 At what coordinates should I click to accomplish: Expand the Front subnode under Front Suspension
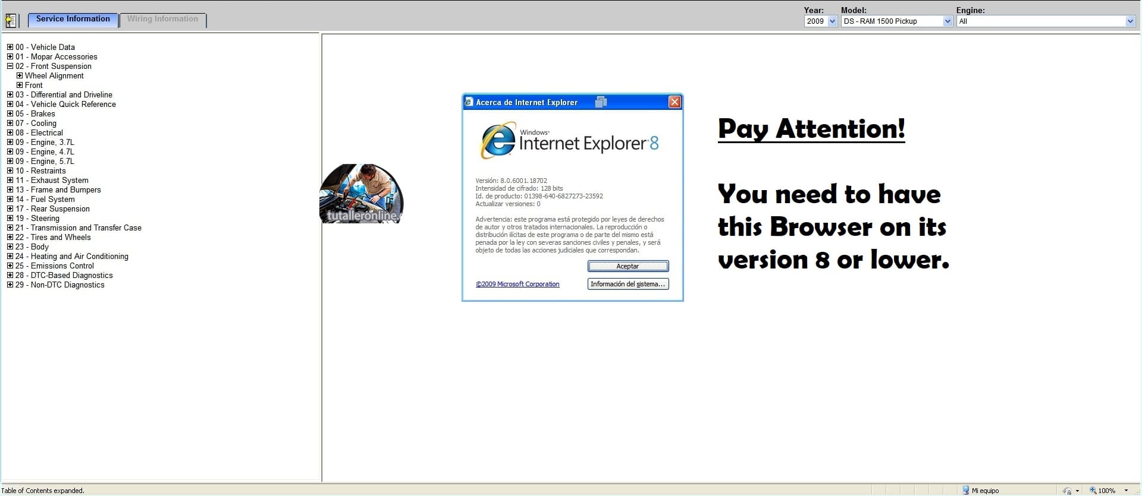pos(20,85)
